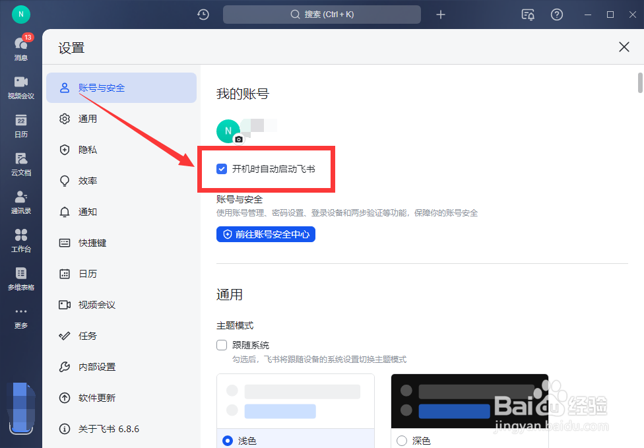
Task: Open 关于飞书 6.8.6 settings tab
Action: [x=121, y=429]
